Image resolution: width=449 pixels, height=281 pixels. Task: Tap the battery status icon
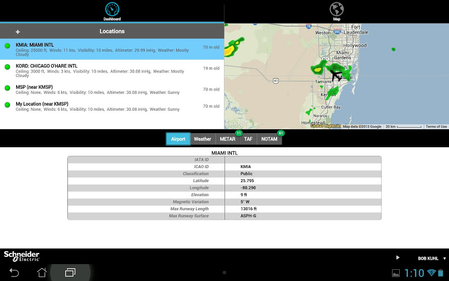pyautogui.click(x=441, y=273)
